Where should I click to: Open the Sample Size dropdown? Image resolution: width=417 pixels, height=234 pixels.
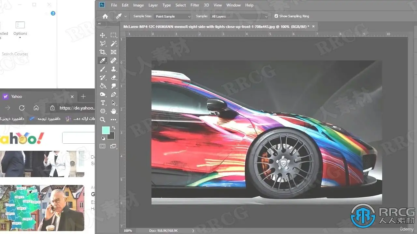pos(173,16)
